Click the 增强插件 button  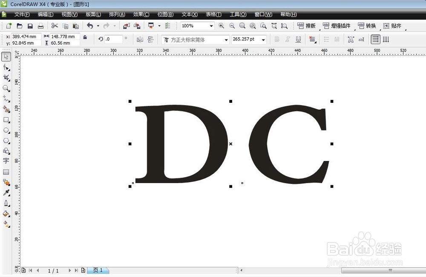pyautogui.click(x=337, y=26)
